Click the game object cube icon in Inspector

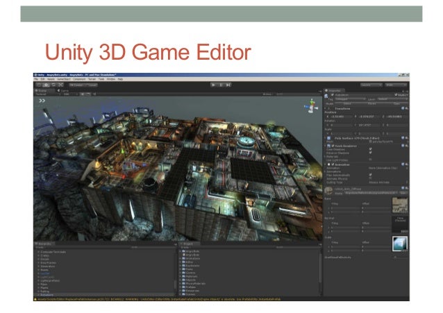click(326, 96)
